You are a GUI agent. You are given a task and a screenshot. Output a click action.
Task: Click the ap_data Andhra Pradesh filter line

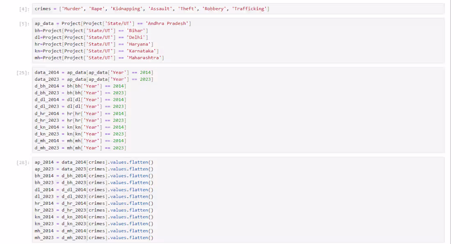(113, 23)
